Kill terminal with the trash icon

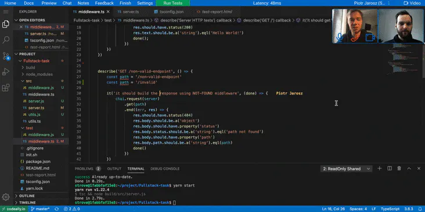pos(399,169)
